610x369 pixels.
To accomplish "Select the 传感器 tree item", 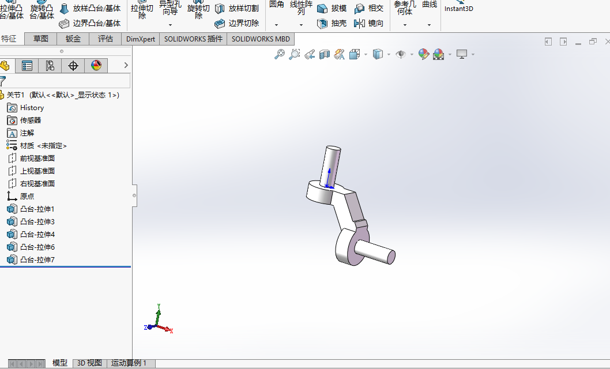I will 24,121.
